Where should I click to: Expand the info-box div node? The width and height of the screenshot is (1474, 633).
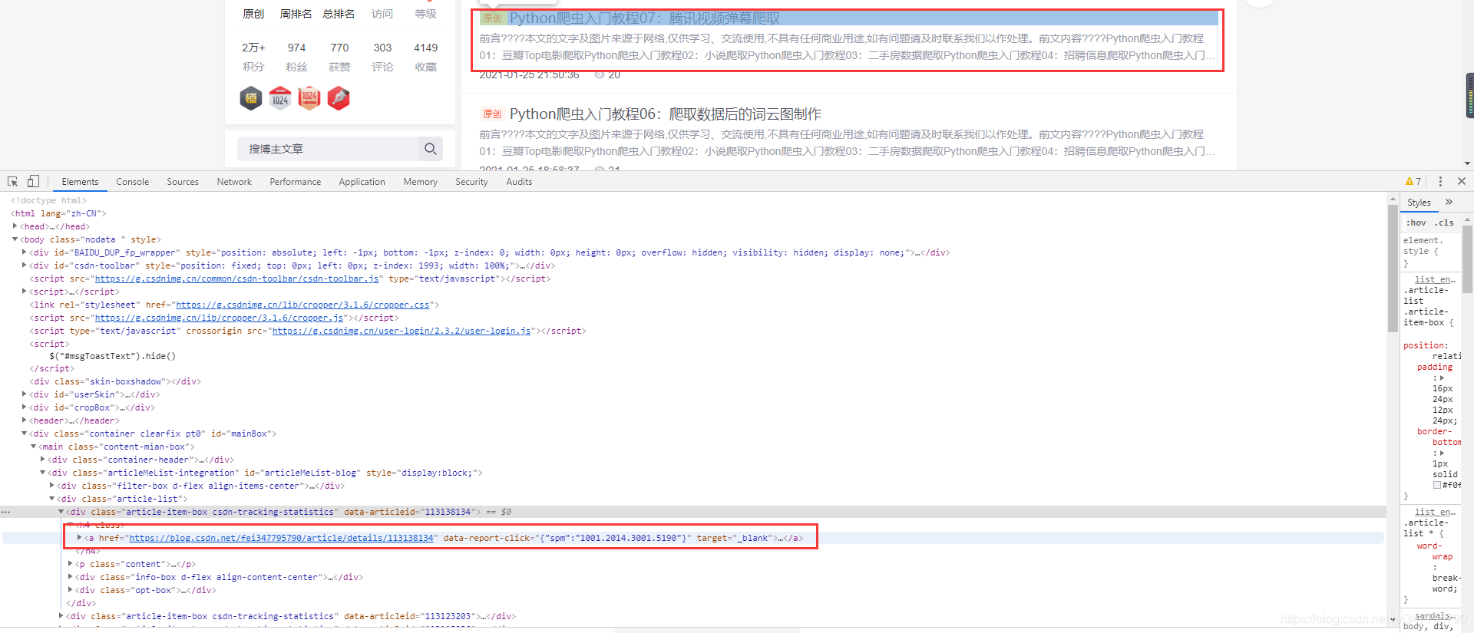[71, 577]
